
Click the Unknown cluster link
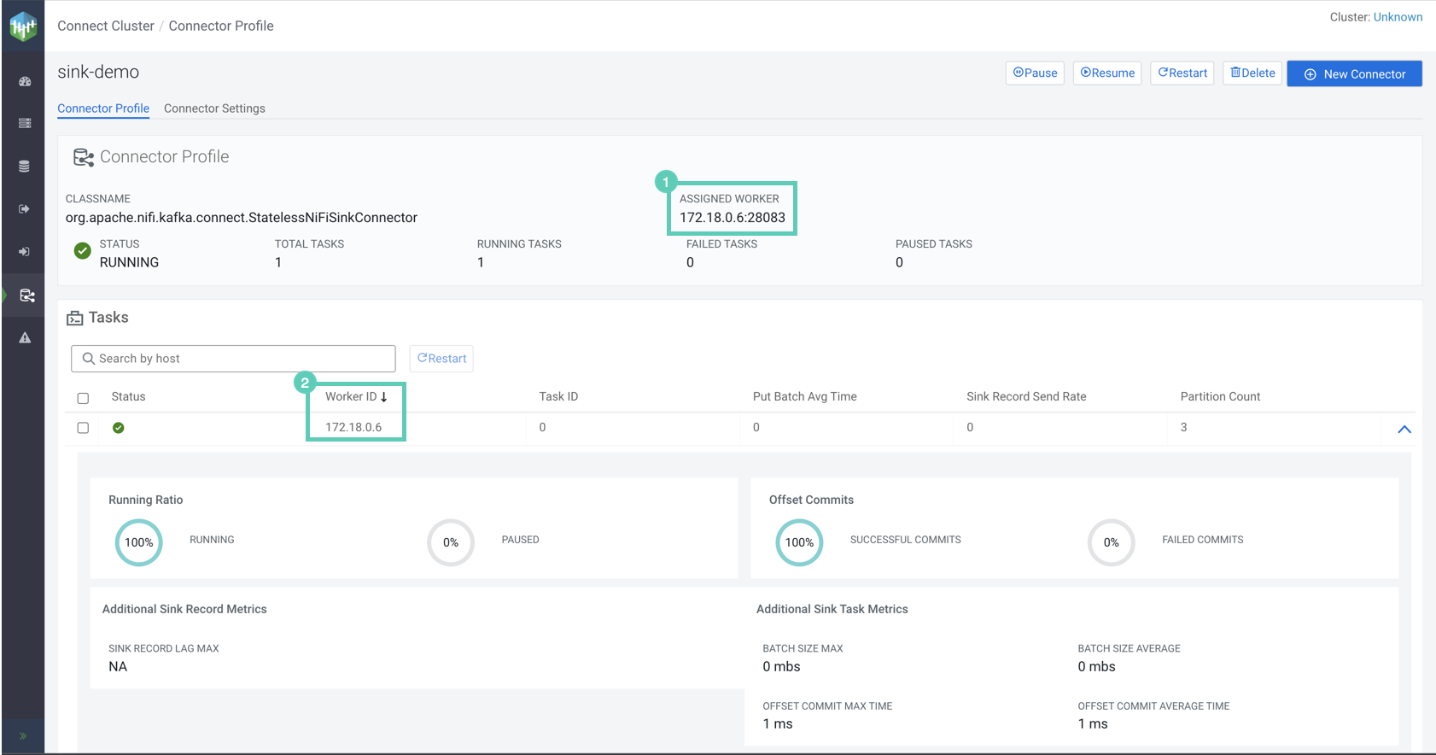tap(1398, 17)
